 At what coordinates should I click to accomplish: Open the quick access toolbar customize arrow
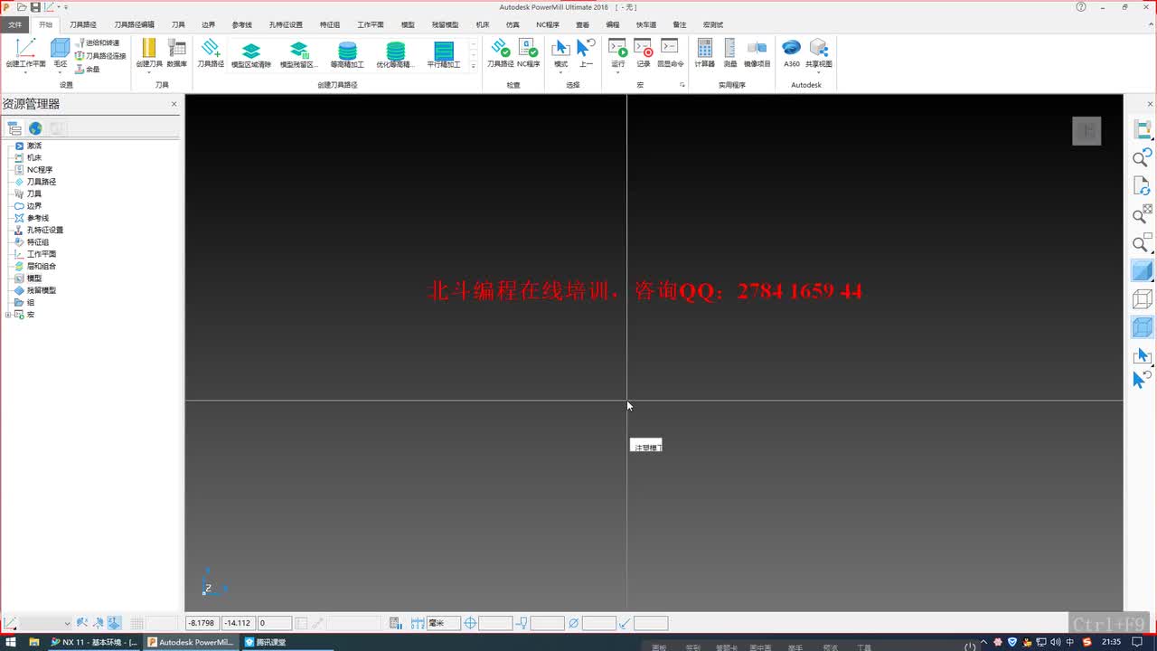pos(66,7)
